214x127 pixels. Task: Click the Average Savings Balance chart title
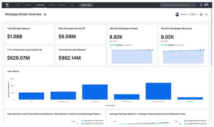(148, 114)
